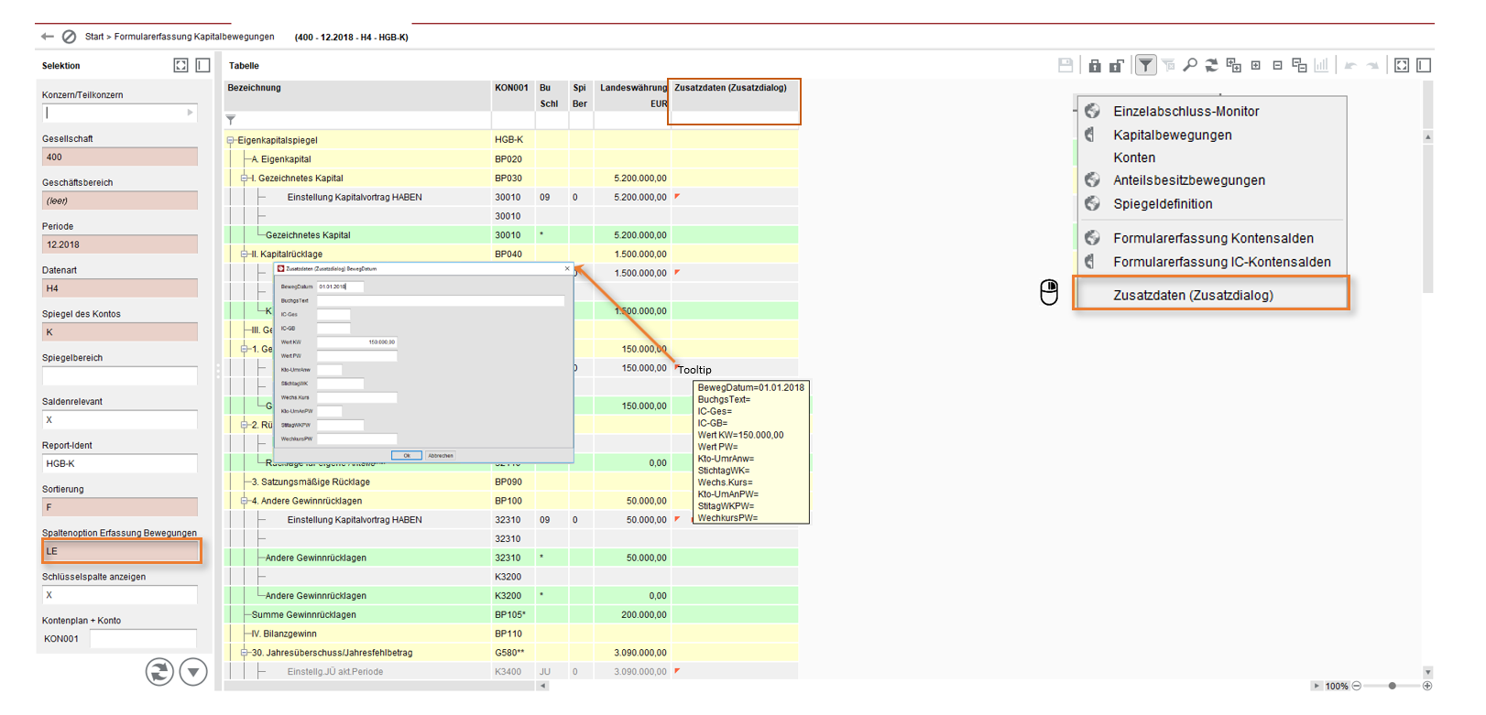Click the round down-arrow button under Selektion
The image size is (1486, 715).
(x=193, y=672)
